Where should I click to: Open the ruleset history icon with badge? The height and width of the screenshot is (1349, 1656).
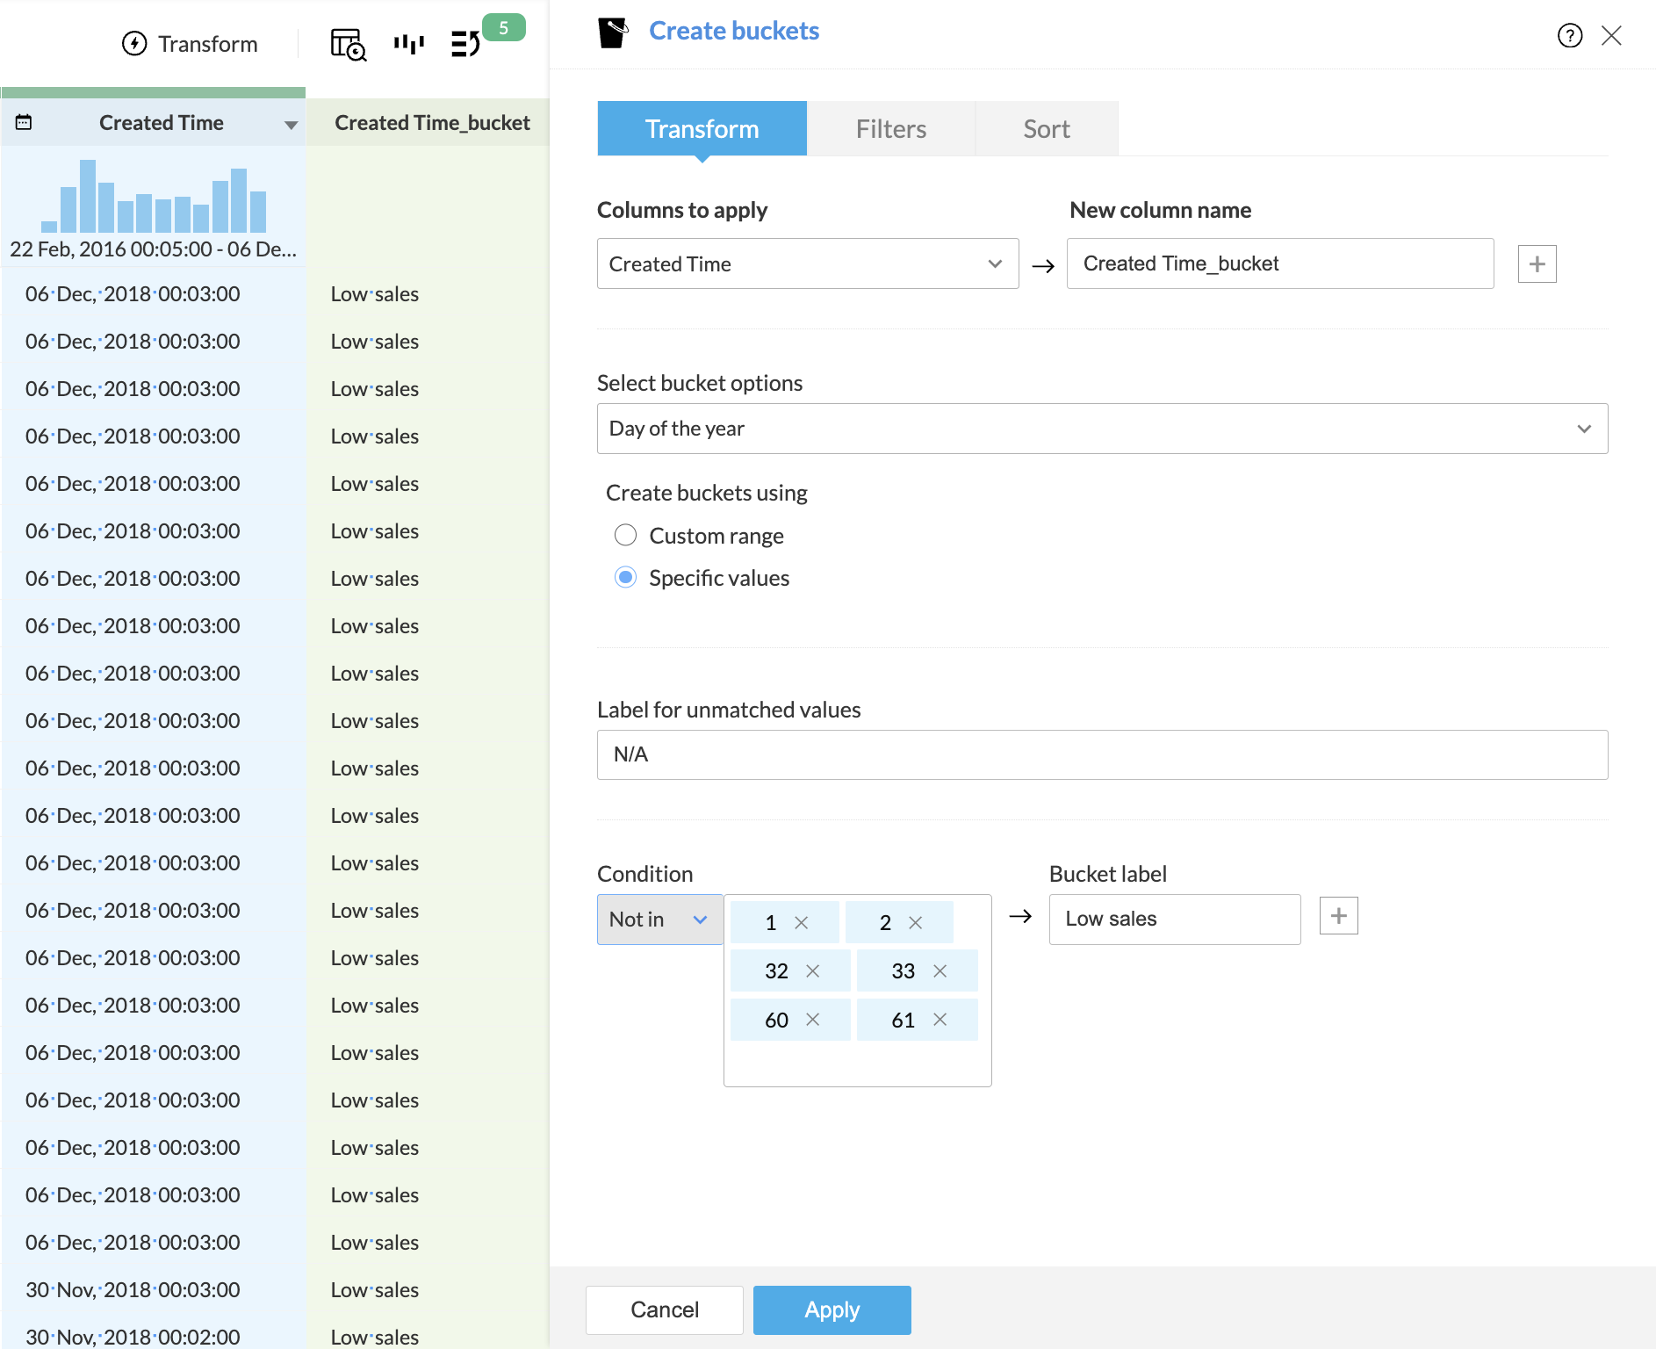click(x=465, y=44)
